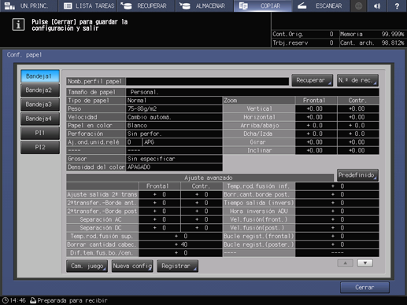Click the Separación AC Frontal value
Screen dimensions: 407x305
160,219
